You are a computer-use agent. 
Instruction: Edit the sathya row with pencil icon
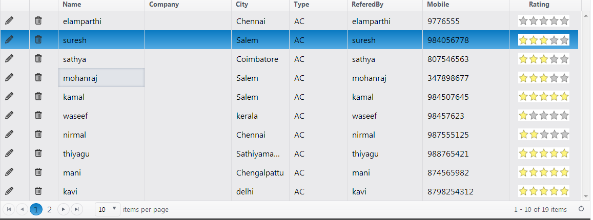(x=9, y=59)
